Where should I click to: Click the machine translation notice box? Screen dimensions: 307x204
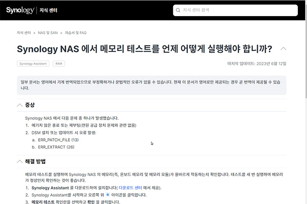click(152, 85)
